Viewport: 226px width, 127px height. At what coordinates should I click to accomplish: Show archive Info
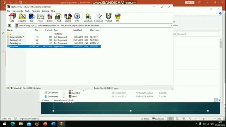coord(77,18)
